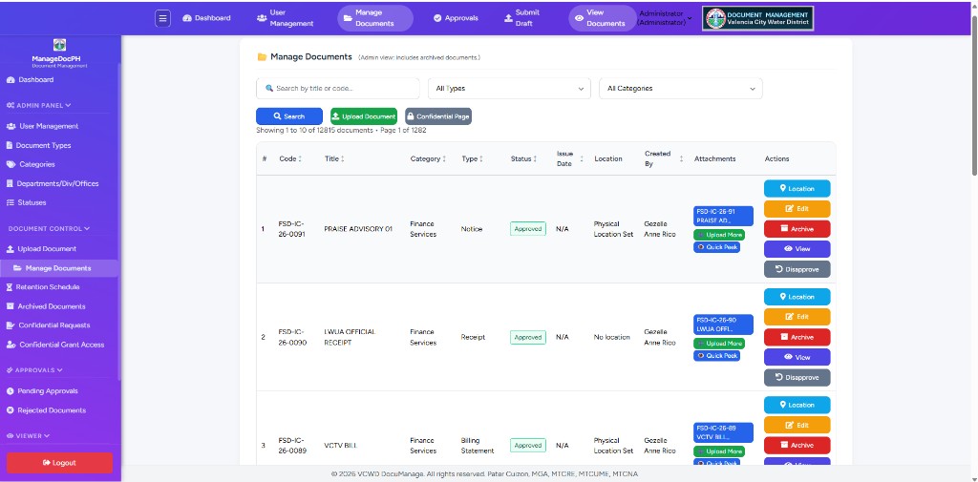Collapse the DOCUMENT CONTROL sidebar section
978x482 pixels.
click(49, 229)
